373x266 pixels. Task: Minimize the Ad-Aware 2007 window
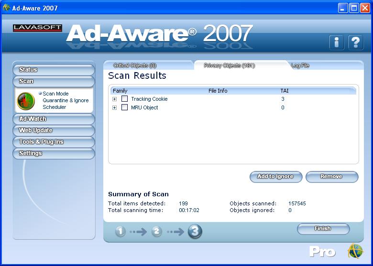click(343, 8)
